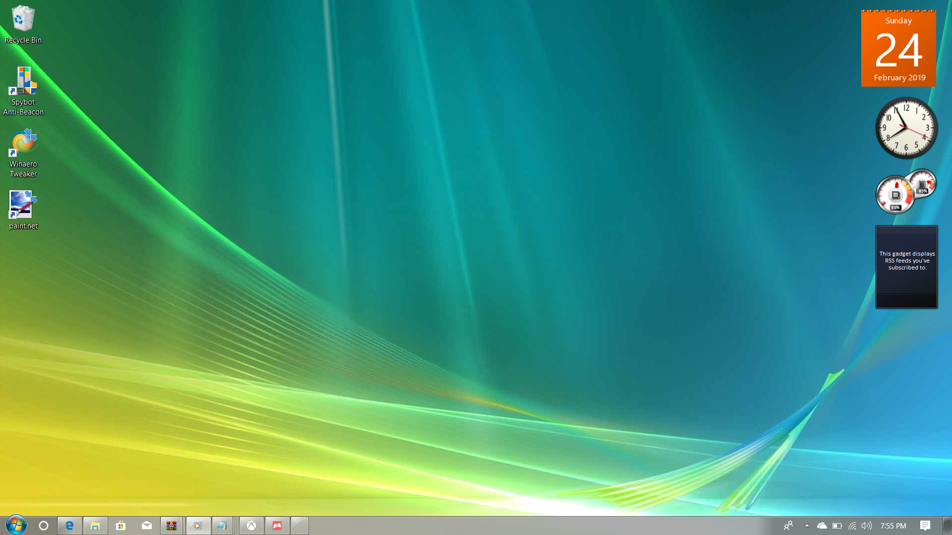Open Windows Media Player taskbar icon
Image resolution: width=952 pixels, height=535 pixels.
point(198,526)
